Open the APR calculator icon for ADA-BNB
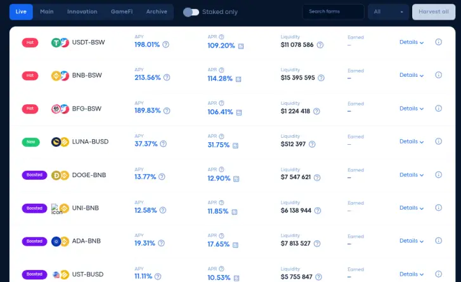The height and width of the screenshot is (282, 461). 235,245
